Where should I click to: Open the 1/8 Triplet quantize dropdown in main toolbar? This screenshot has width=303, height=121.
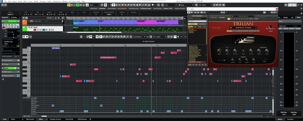pos(205,5)
